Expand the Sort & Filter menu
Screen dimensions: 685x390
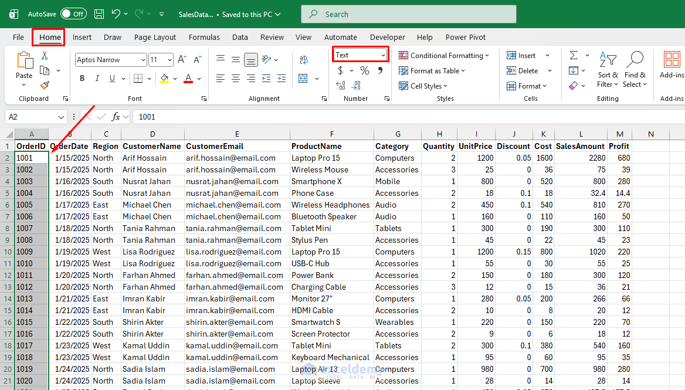608,70
